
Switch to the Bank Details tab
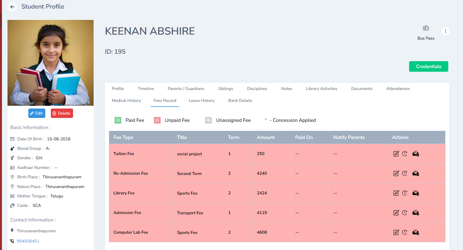tap(240, 100)
